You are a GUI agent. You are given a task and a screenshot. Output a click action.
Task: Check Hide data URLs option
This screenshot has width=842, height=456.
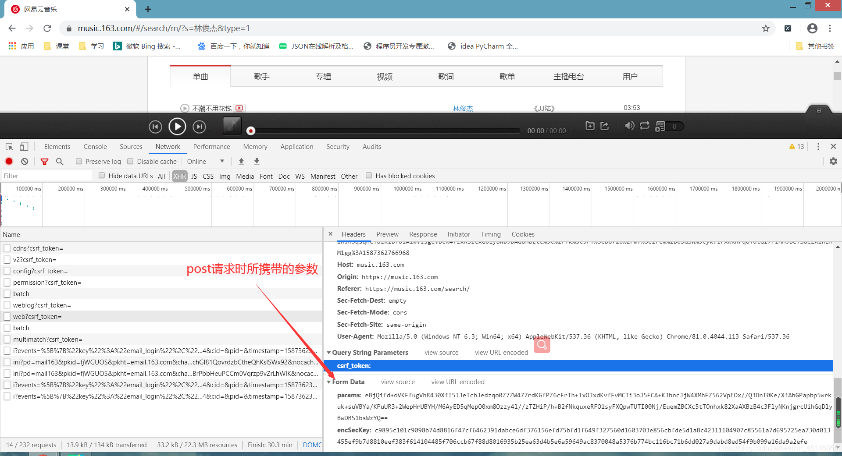pos(102,176)
